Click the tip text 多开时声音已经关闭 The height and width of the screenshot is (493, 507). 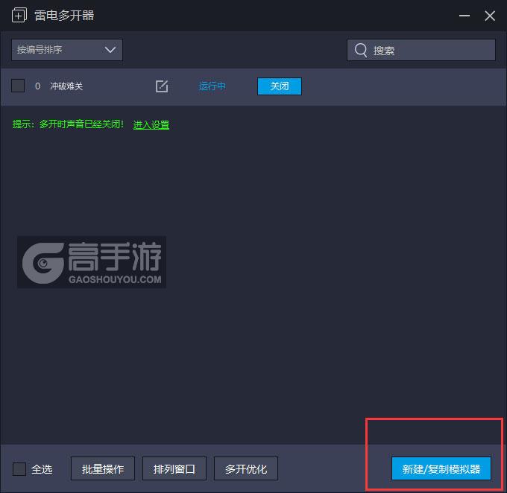(81, 124)
